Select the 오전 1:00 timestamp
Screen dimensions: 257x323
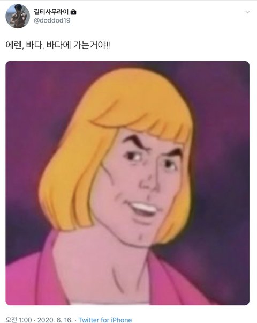pos(19,320)
